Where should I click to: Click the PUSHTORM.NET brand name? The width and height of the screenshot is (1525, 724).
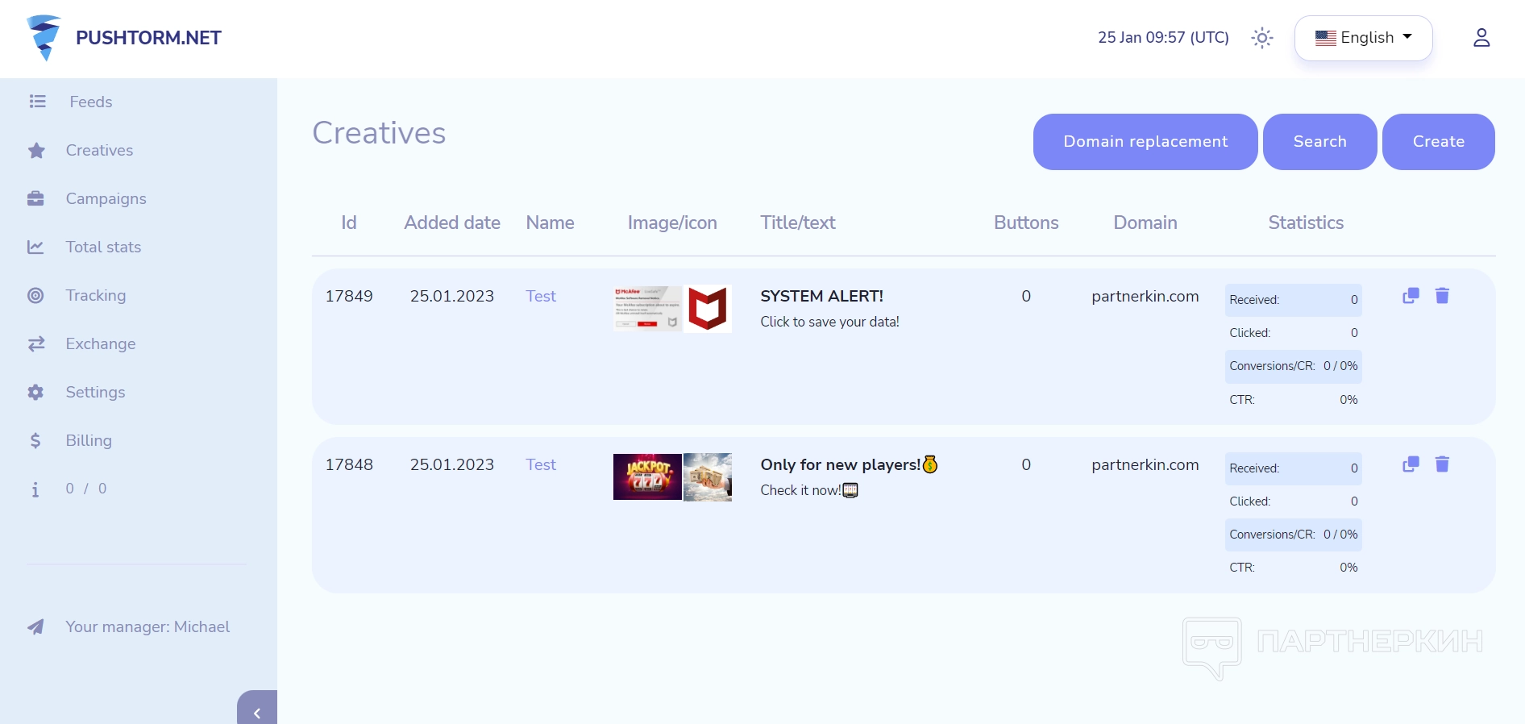click(x=148, y=38)
